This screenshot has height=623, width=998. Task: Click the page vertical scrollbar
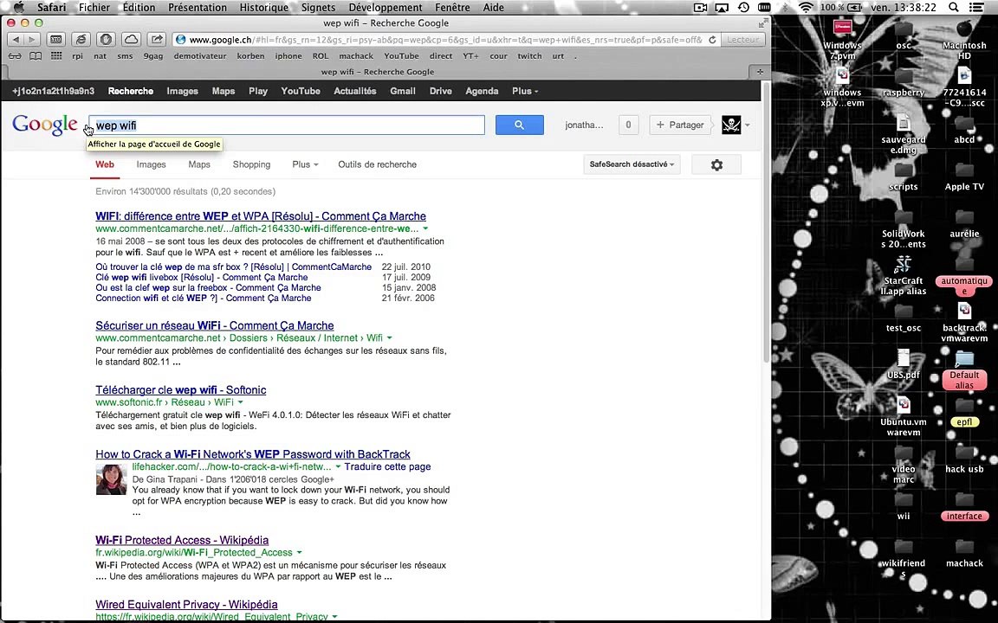click(766, 222)
